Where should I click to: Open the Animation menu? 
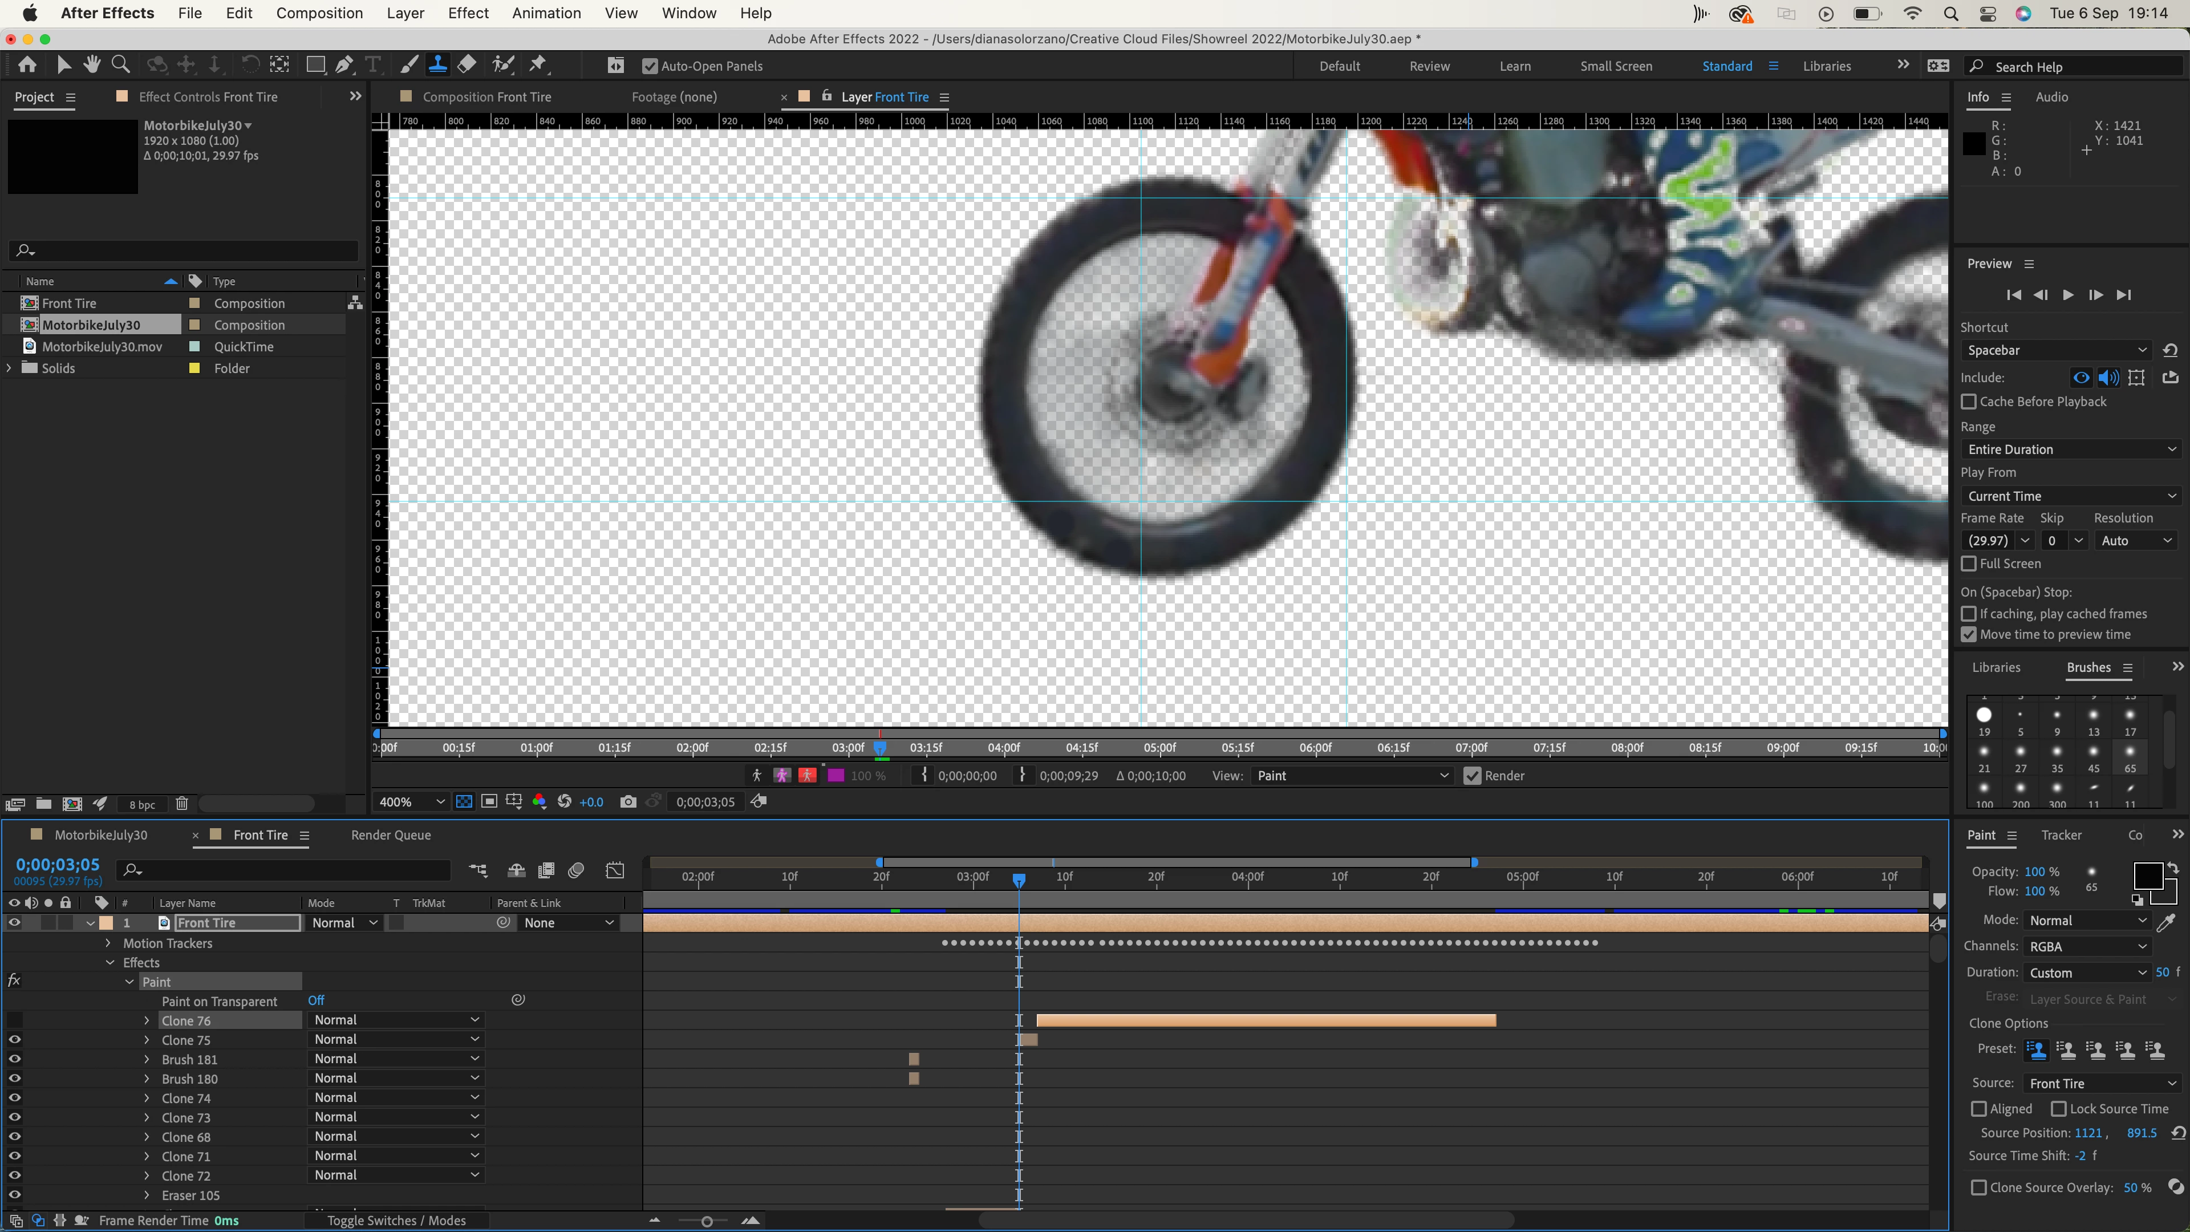tap(546, 13)
